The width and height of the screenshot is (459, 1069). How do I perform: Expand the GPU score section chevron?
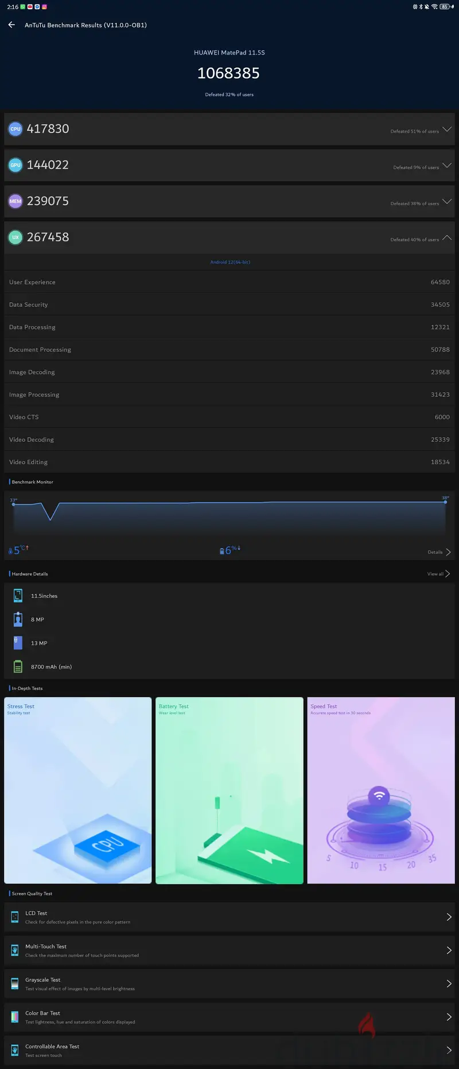[x=447, y=165]
